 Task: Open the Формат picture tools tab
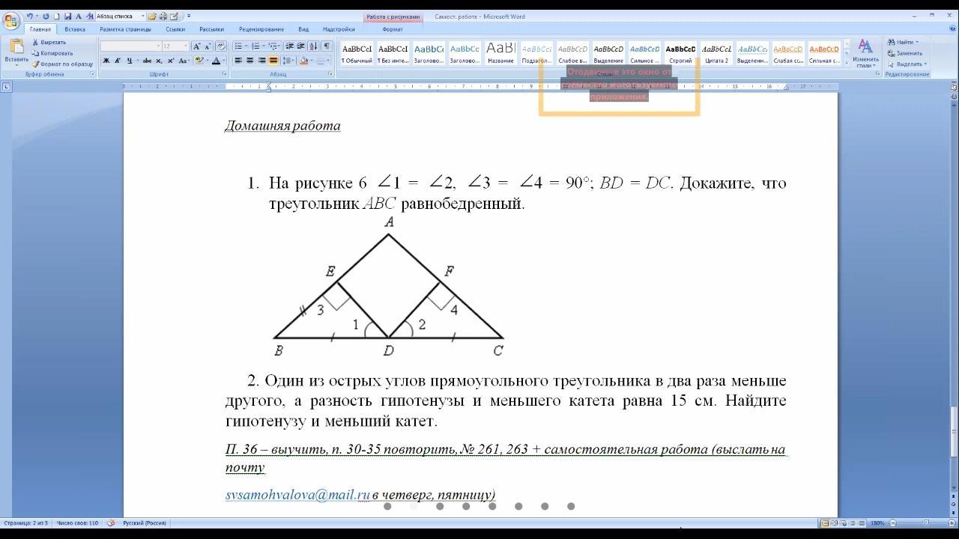pyautogui.click(x=393, y=29)
